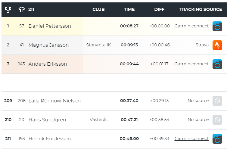Viewport: 230px width, 150px height.
Task: Open Garmin connect link for Anders Eriksson
Action: point(191,64)
